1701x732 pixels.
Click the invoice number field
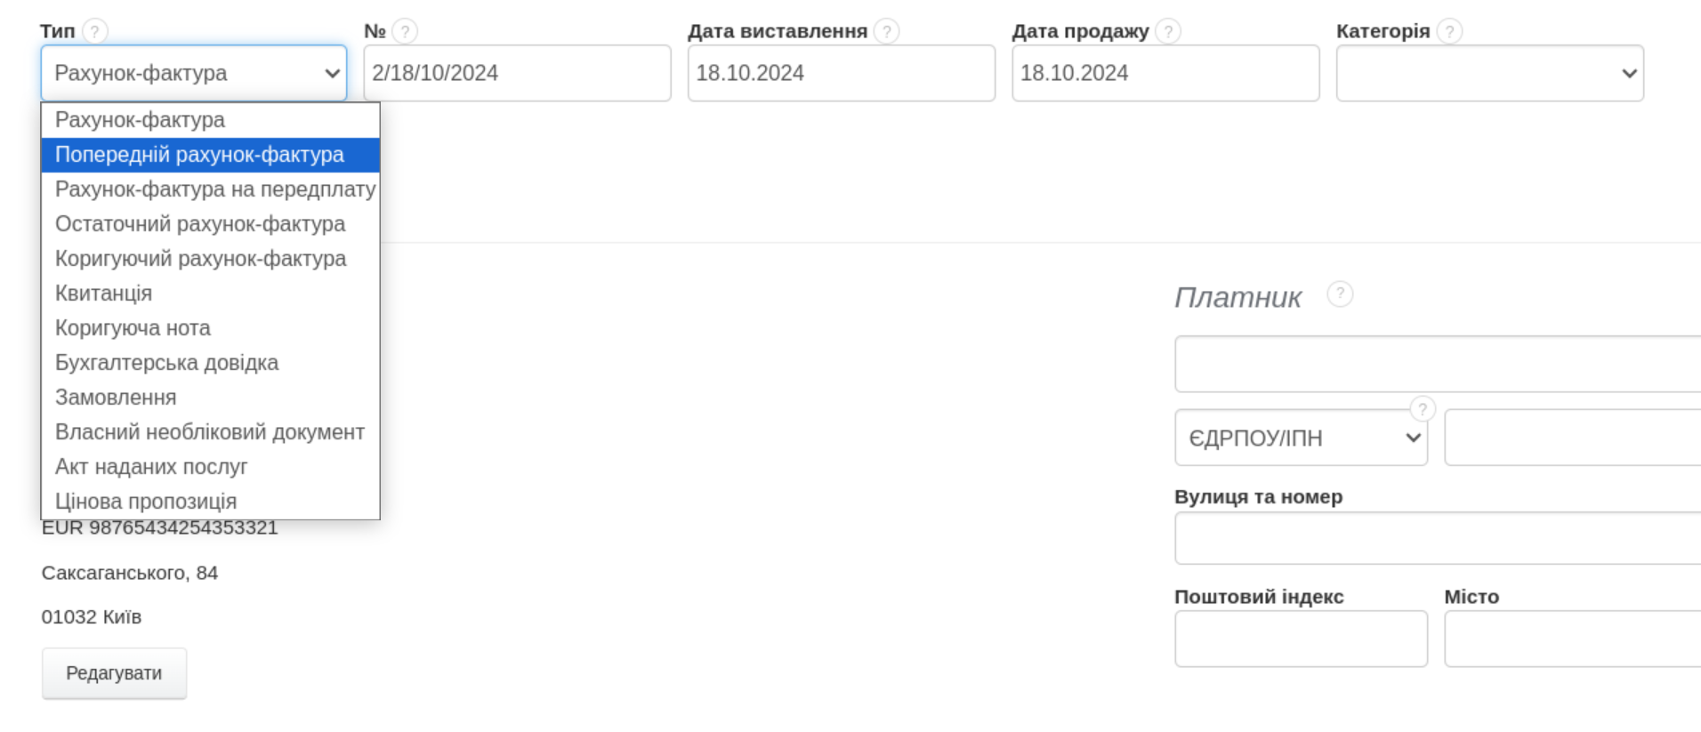click(517, 74)
